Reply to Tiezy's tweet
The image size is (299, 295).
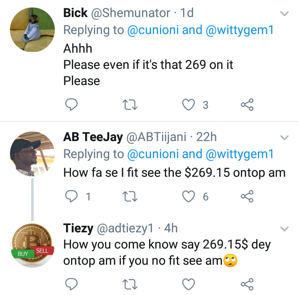point(71,284)
